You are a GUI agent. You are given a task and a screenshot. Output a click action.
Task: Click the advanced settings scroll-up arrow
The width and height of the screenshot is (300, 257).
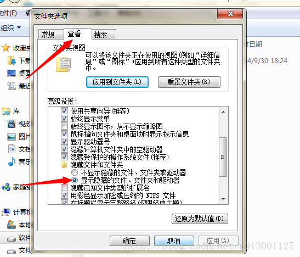point(223,112)
